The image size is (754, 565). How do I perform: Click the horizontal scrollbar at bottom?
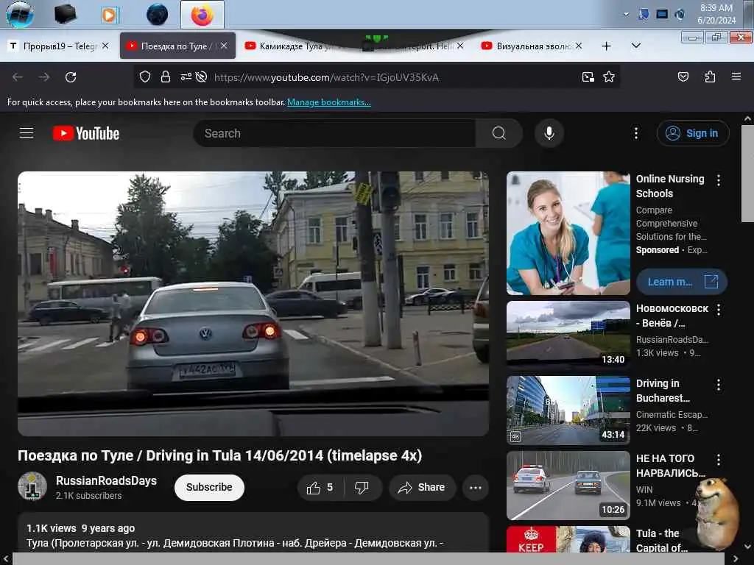click(x=368, y=558)
